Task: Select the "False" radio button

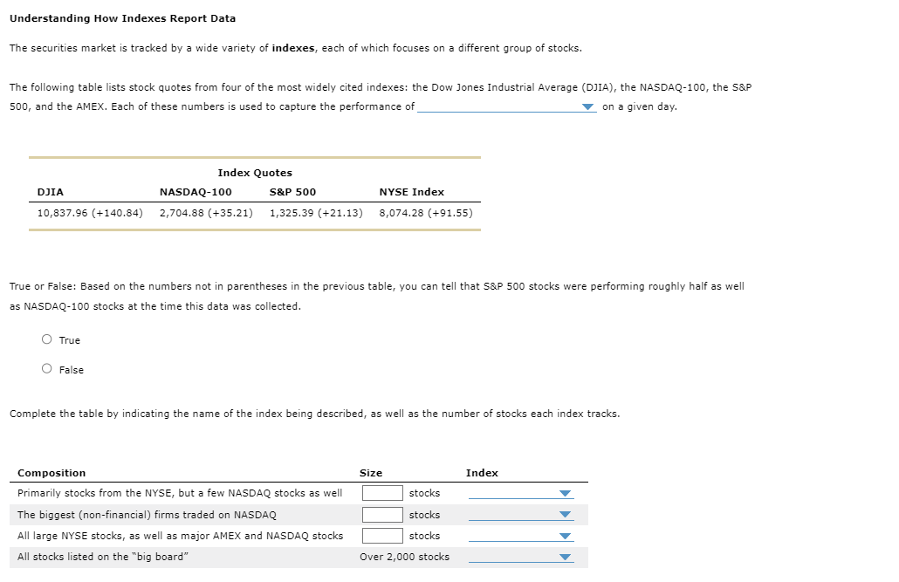Action: [46, 367]
